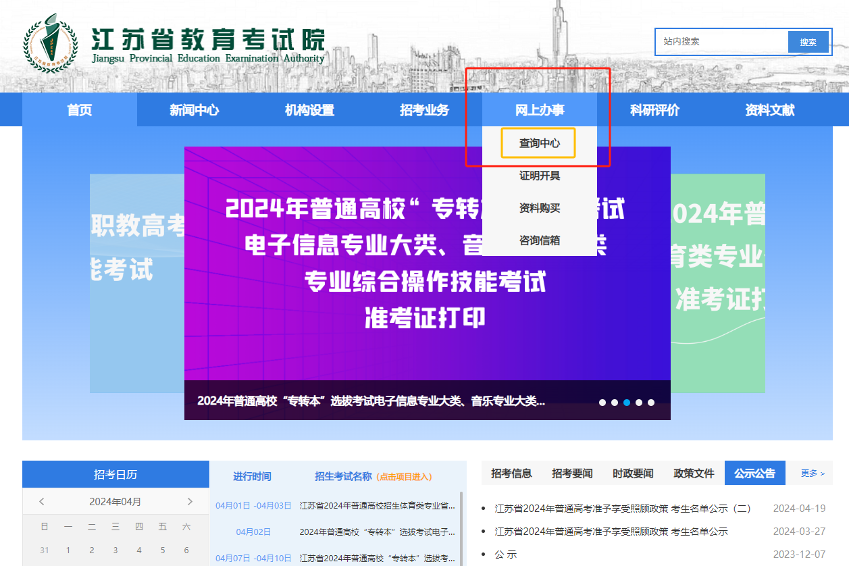Open the 首页 navigation item
849x566 pixels.
point(80,110)
